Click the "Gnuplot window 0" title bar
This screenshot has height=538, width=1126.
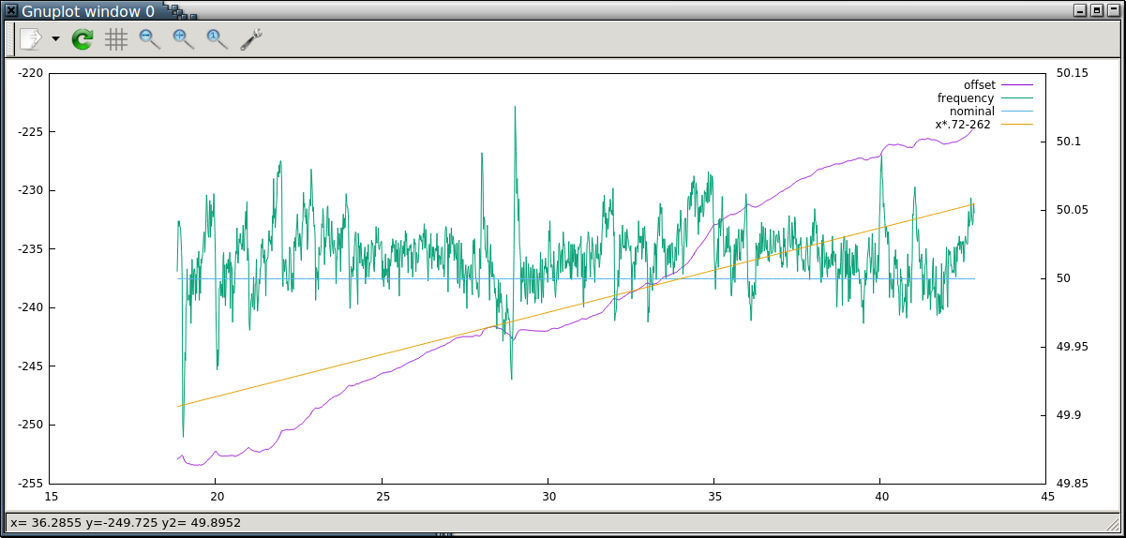click(x=89, y=10)
